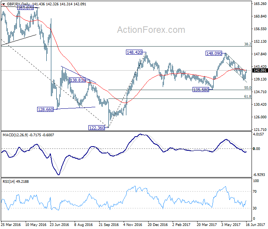Click the 3 May 2017 date label
The image size is (268, 229).
pyautogui.click(x=231, y=224)
